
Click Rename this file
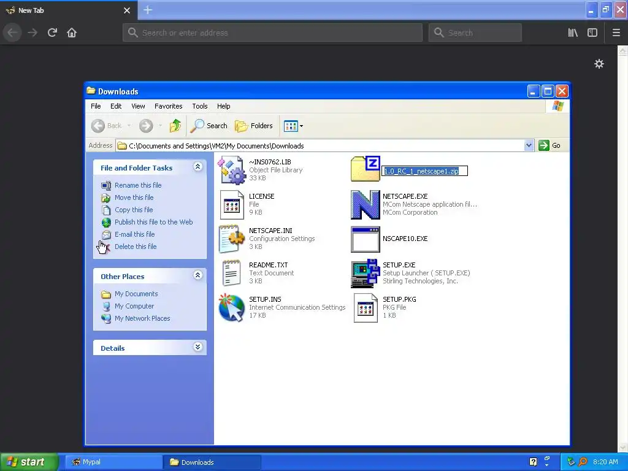pos(138,185)
